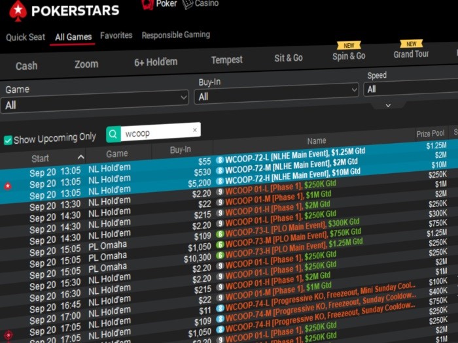Open the Game filter dropdown
This screenshot has width=458, height=343.
point(94,103)
